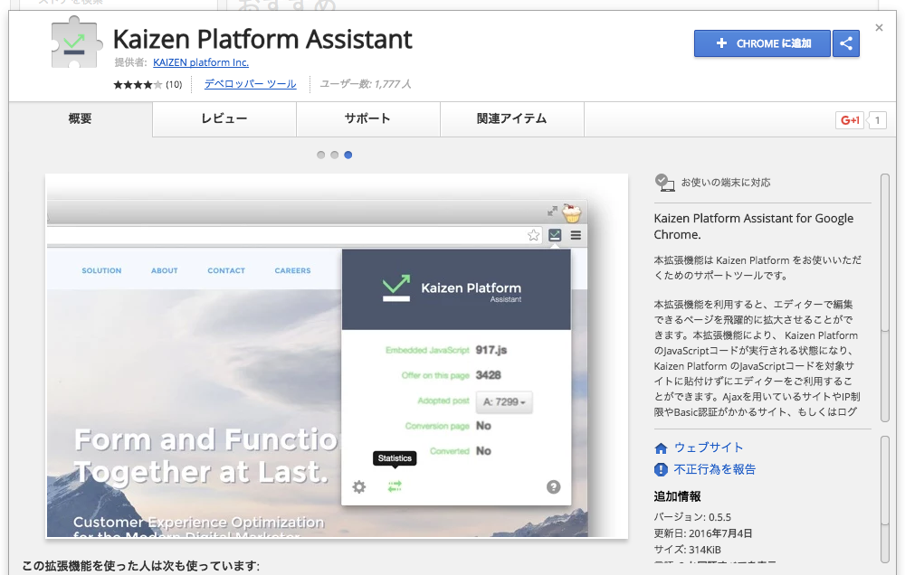The image size is (905, 575).
Task: Click the bookmark star icon in screenshot
Action: 533,235
